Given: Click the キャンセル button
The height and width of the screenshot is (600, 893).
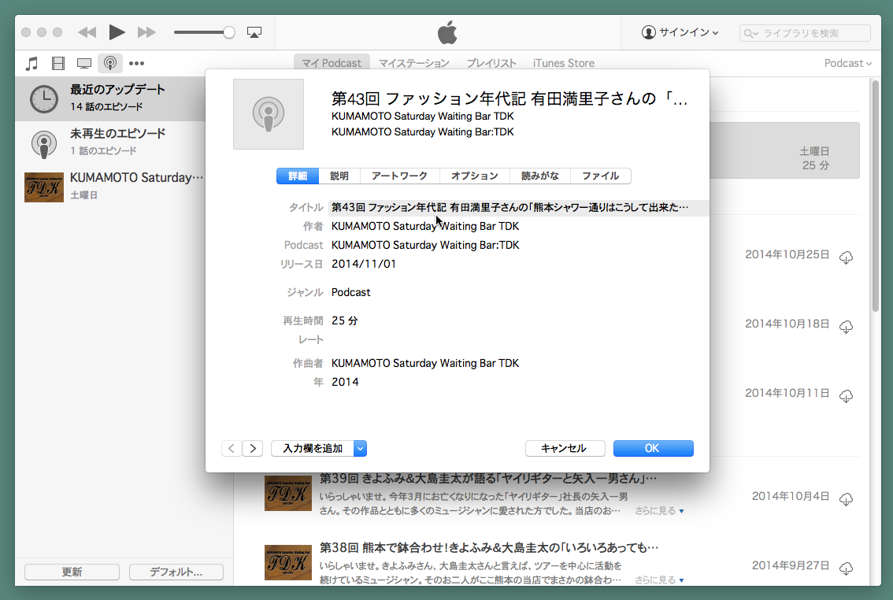Looking at the screenshot, I should 565,449.
